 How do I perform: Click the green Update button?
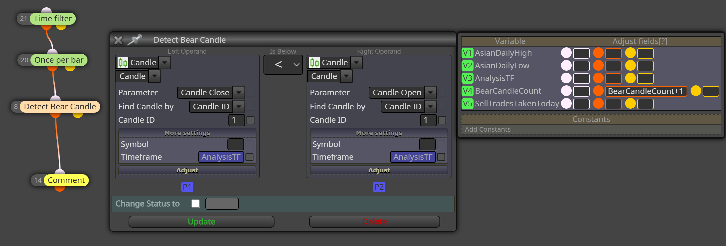pos(201,222)
